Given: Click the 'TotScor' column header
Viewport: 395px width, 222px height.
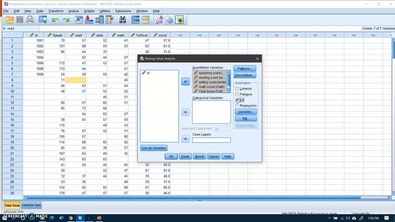Looking at the screenshot, I should (139, 35).
